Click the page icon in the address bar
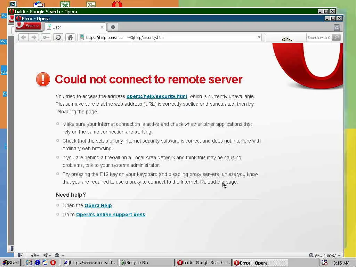 click(82, 38)
